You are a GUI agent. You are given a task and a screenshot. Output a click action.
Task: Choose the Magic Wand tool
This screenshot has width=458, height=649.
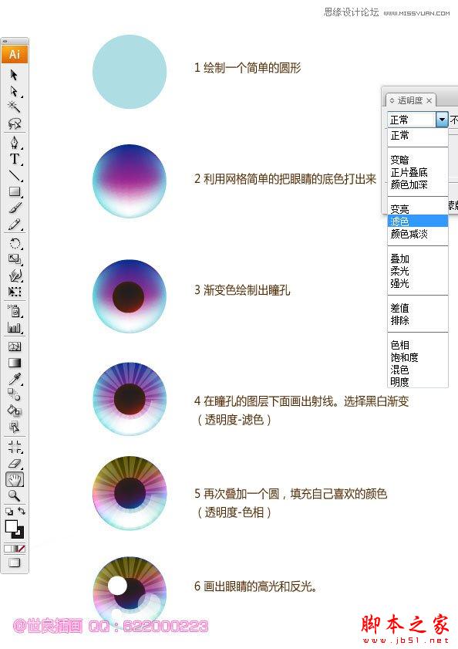14,106
